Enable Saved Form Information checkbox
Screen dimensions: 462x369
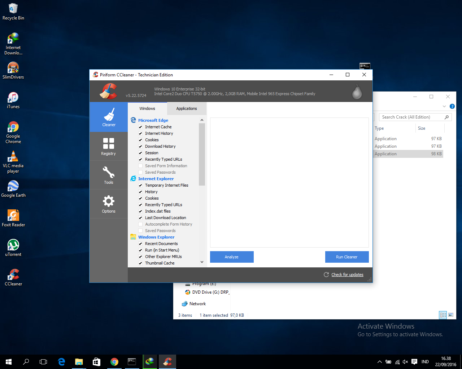pos(140,166)
